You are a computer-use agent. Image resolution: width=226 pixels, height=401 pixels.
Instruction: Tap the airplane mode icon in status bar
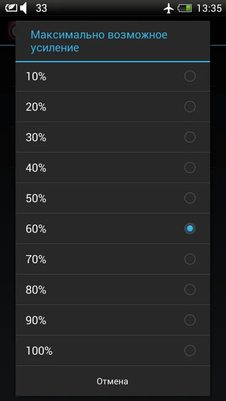[x=168, y=8]
